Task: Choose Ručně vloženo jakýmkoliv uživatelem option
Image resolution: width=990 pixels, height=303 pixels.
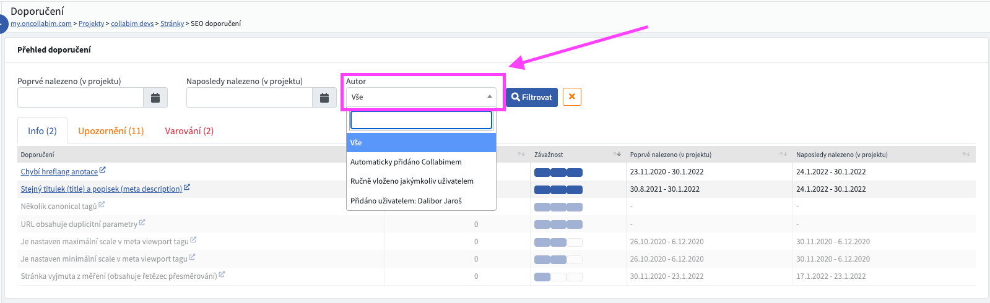Action: 422,181
